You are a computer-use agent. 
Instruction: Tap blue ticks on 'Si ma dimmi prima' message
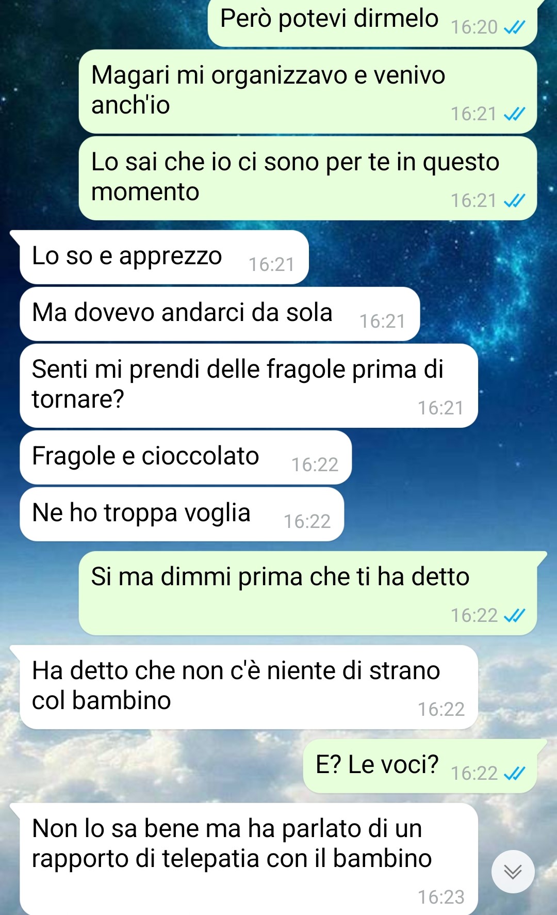tap(514, 615)
